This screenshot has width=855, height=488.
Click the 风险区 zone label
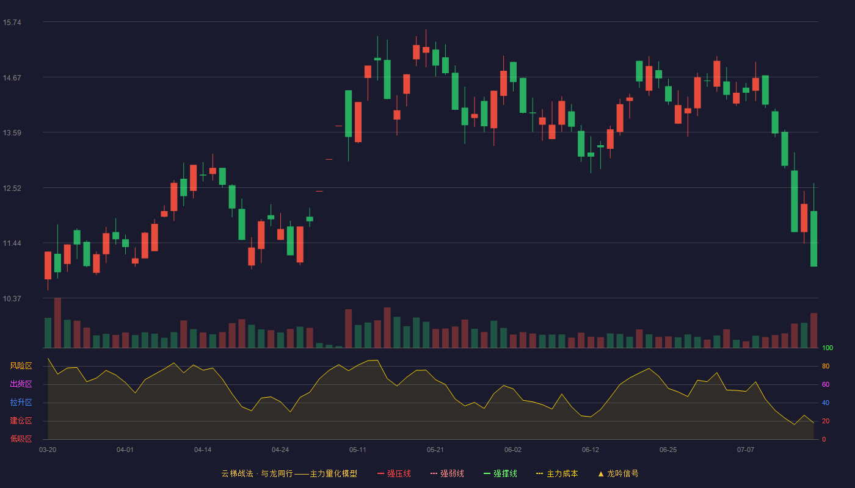[x=21, y=366]
